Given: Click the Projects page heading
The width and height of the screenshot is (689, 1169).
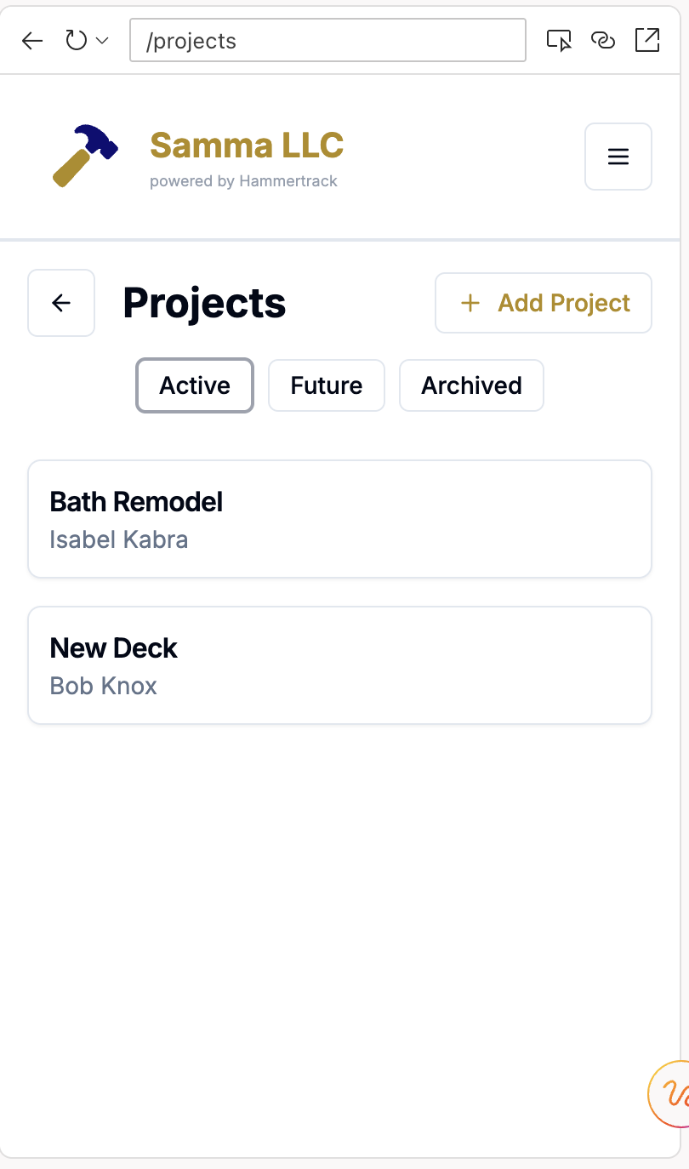Looking at the screenshot, I should pyautogui.click(x=204, y=303).
